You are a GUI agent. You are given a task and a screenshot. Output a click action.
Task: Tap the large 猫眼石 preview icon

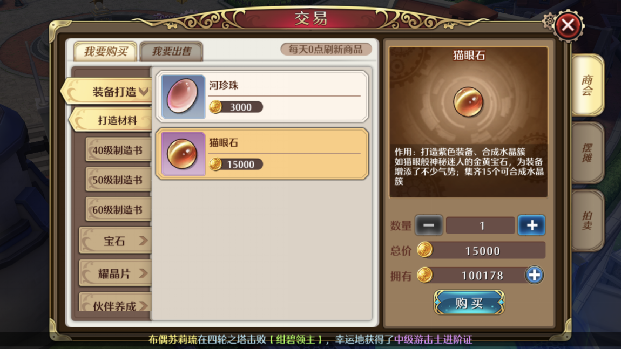coord(468,102)
